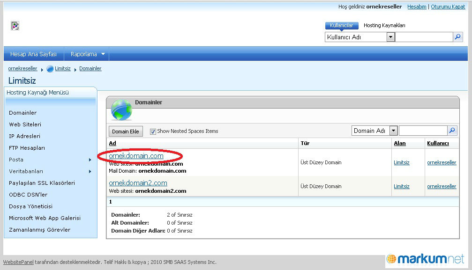Screen dimensions: 472x270
Task: Click the markum.net logo
Action: (x=425, y=259)
